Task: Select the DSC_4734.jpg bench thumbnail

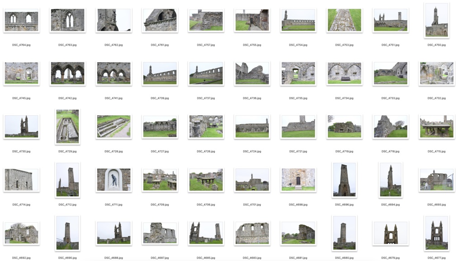Action: [x=344, y=74]
